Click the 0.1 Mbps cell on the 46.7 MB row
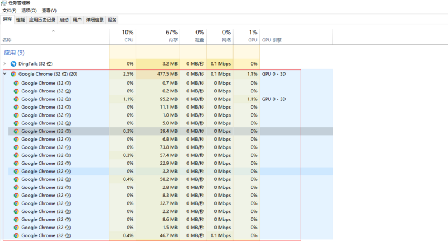Image resolution: width=448 pixels, height=241 pixels. click(x=221, y=235)
